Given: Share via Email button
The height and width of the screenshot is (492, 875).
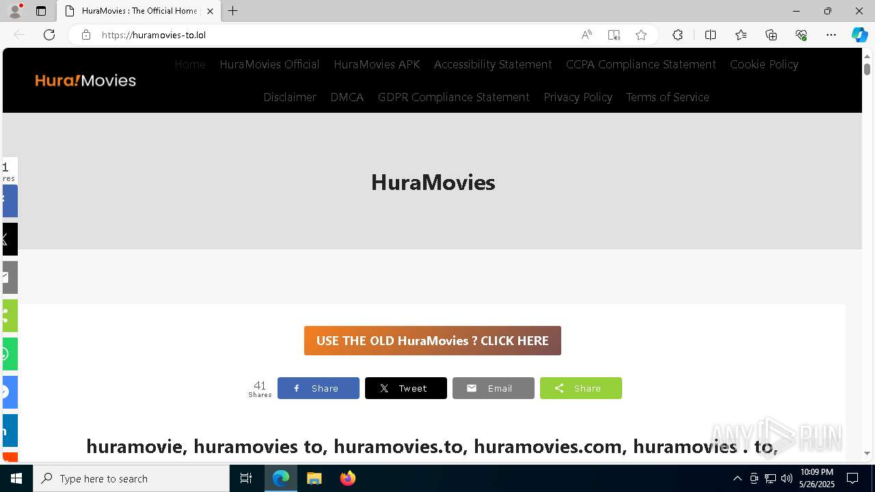Looking at the screenshot, I should click(494, 388).
